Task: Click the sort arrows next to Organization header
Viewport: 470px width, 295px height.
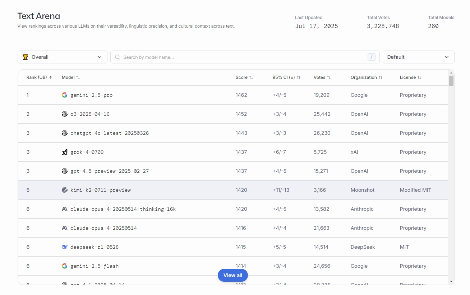Action: point(381,77)
